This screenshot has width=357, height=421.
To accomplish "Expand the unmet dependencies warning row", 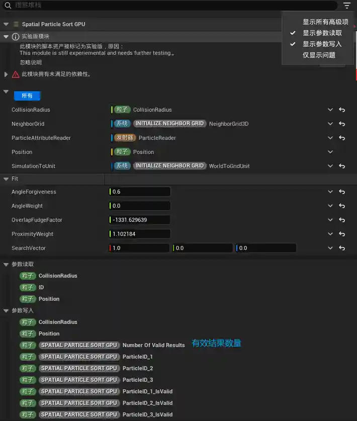I will [x=6, y=74].
